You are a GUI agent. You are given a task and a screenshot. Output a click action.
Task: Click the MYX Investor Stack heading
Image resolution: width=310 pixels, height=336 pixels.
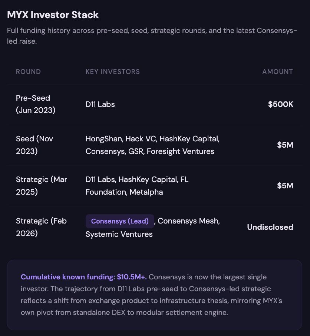pyautogui.click(x=53, y=15)
